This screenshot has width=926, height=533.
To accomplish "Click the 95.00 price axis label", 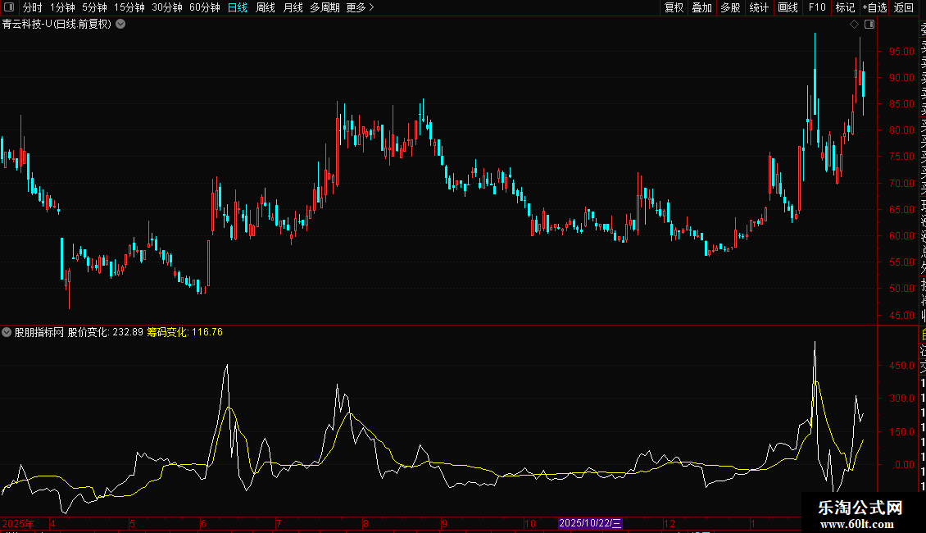I will (901, 52).
